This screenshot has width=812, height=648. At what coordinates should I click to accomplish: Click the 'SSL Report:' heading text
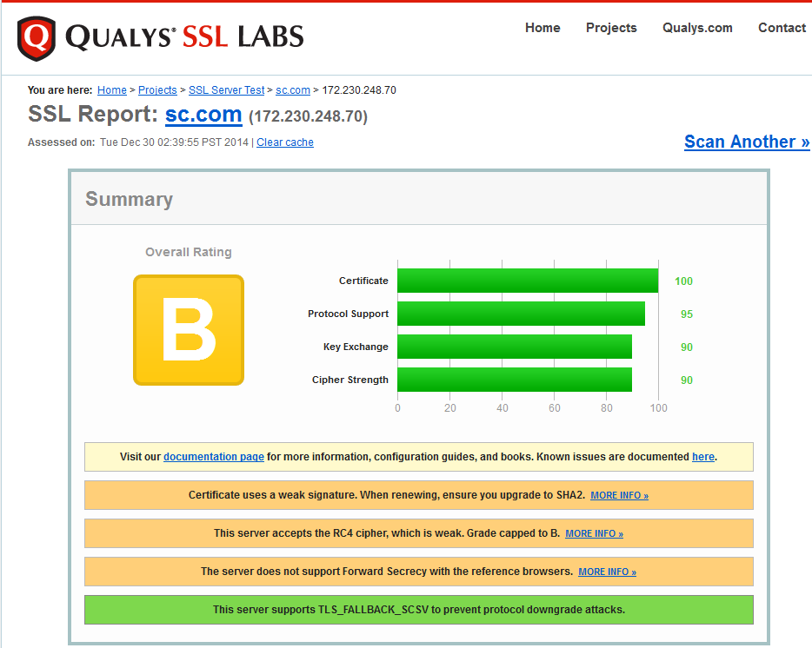[x=93, y=114]
